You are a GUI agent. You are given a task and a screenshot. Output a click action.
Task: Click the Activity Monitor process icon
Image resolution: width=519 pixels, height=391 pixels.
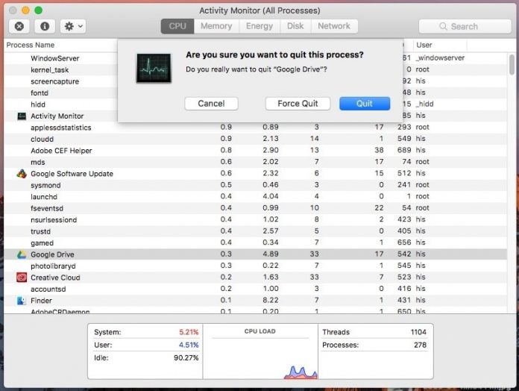pyautogui.click(x=22, y=116)
